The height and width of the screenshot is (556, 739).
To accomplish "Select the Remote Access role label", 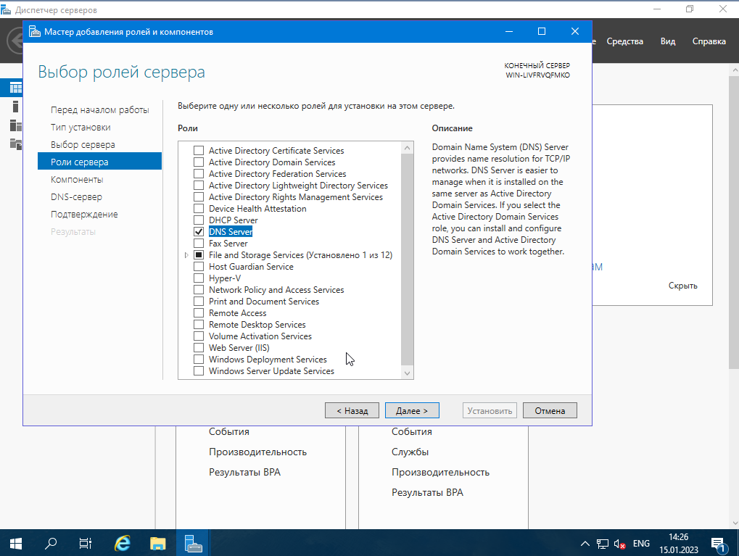I will point(238,313).
